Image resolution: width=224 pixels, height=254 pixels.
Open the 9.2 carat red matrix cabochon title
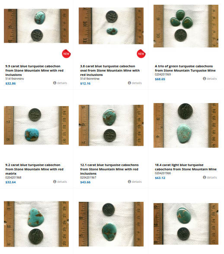34,169
